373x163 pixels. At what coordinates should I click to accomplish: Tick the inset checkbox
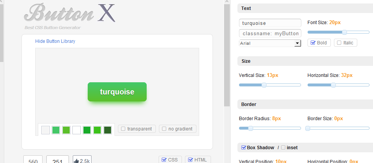pos(283,148)
